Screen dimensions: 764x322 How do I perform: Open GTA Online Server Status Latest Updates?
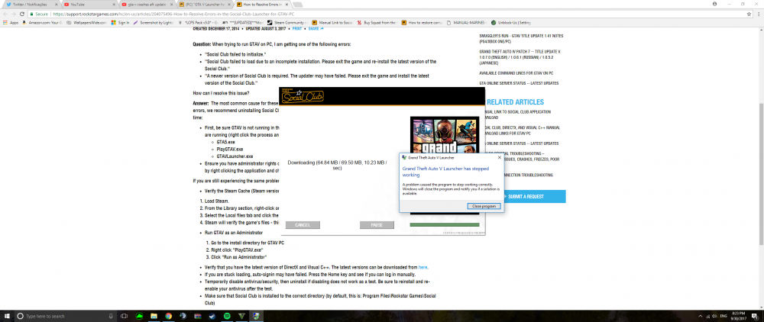[x=519, y=83]
